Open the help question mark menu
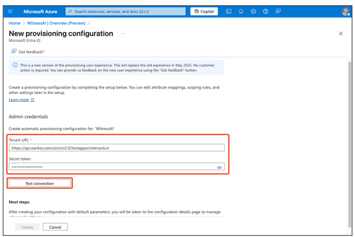Screen dimensions: 355x237 265,12
